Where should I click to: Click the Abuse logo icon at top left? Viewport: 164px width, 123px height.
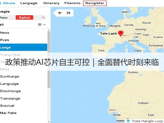click(1, 3)
